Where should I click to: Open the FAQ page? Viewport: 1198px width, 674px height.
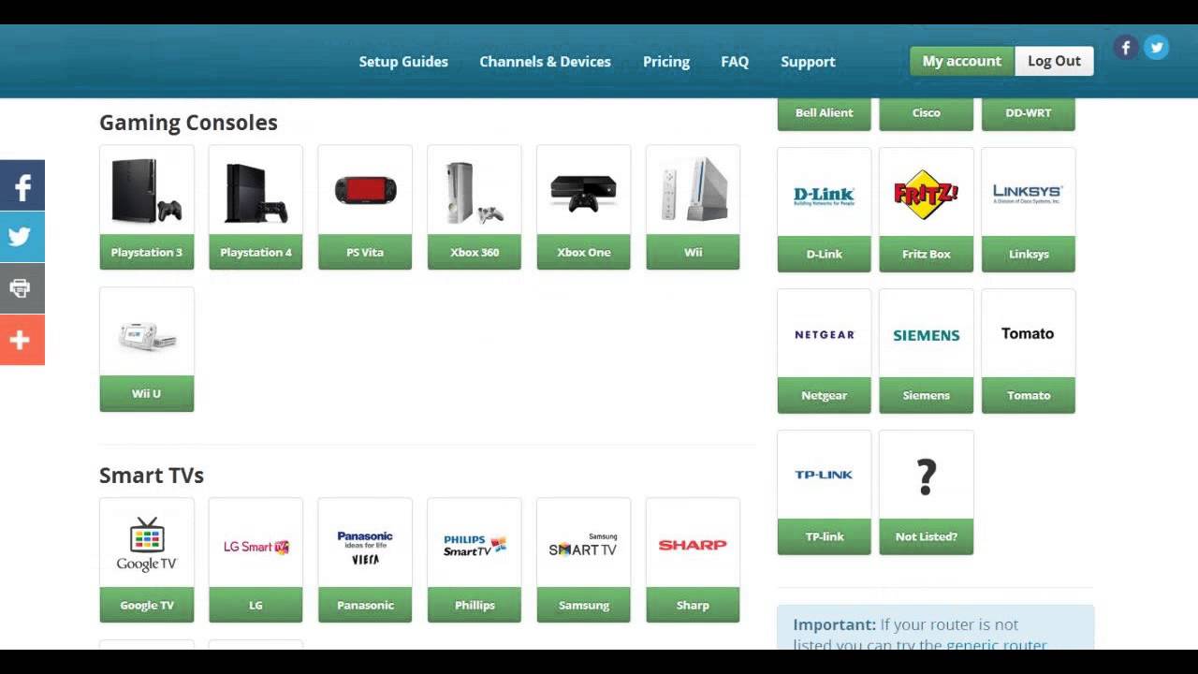735,62
